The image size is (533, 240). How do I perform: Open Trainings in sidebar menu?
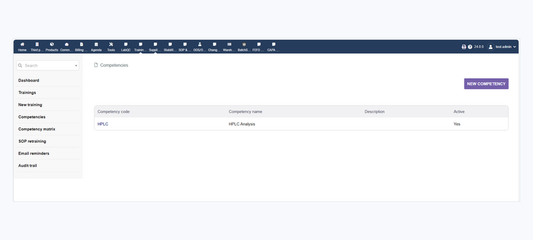pos(27,93)
